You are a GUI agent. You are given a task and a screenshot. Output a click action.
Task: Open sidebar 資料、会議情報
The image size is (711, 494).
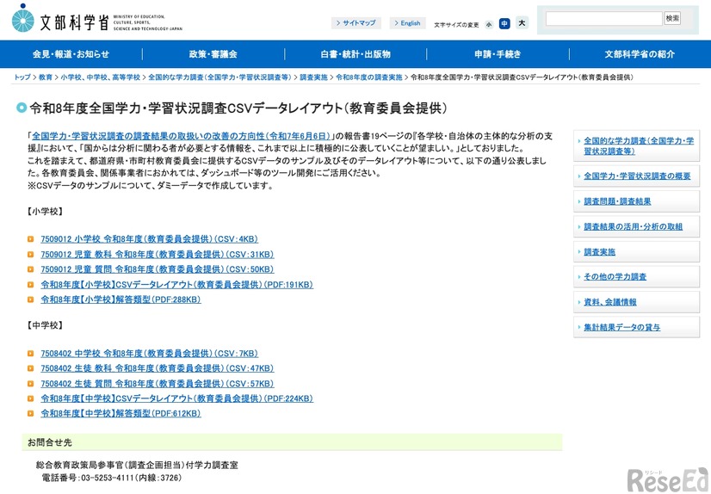pyautogui.click(x=637, y=302)
